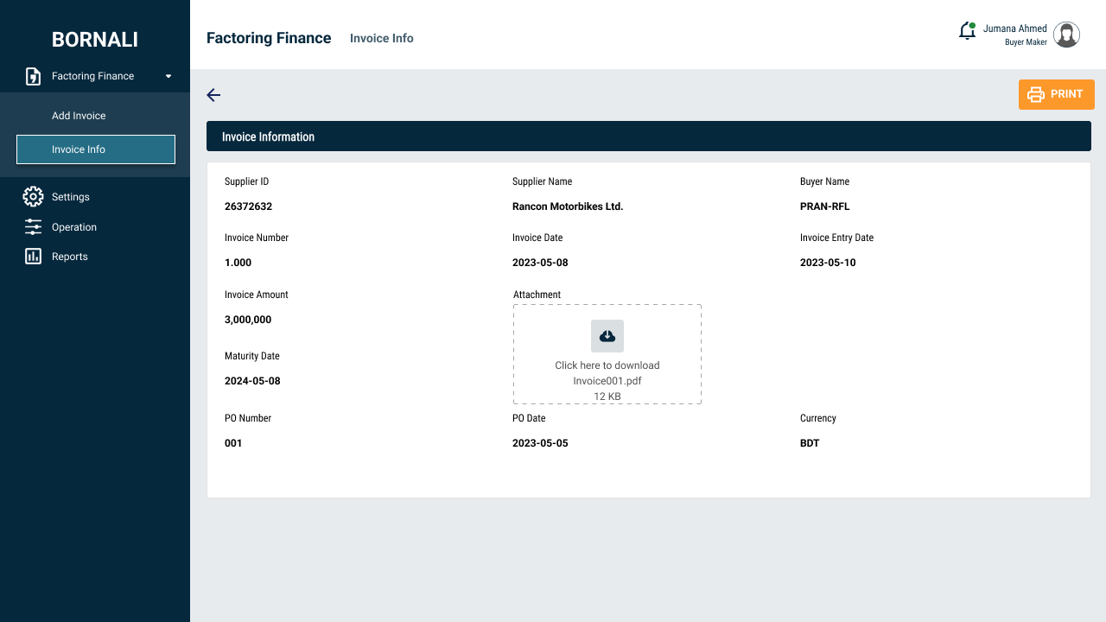Click the Buyer Maker role text

(x=1026, y=42)
